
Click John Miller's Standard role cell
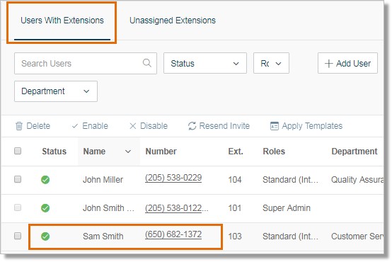[x=291, y=180]
